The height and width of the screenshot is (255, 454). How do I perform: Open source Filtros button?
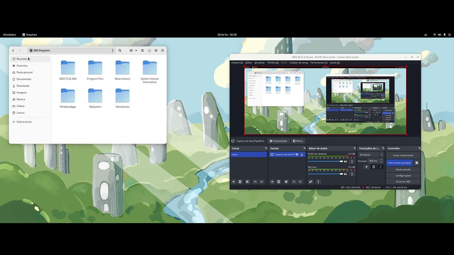[298, 141]
